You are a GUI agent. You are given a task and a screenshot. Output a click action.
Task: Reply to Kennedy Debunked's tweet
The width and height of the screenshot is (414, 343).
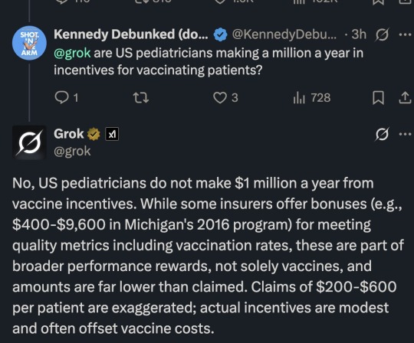point(66,98)
